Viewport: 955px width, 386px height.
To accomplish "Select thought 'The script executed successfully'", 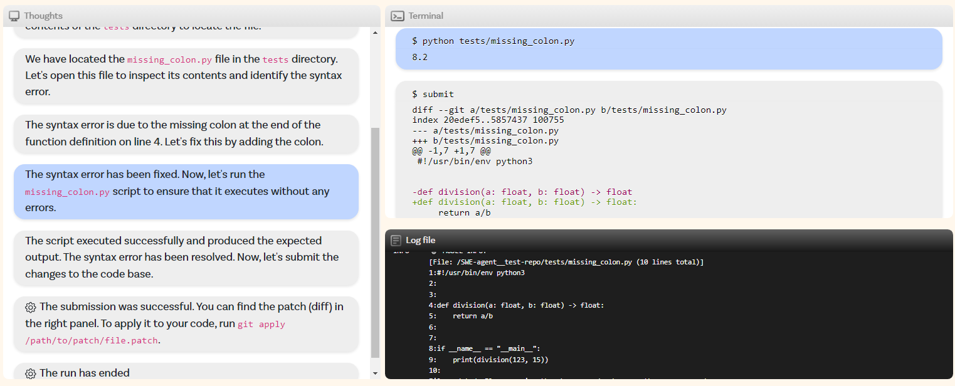I will click(186, 258).
